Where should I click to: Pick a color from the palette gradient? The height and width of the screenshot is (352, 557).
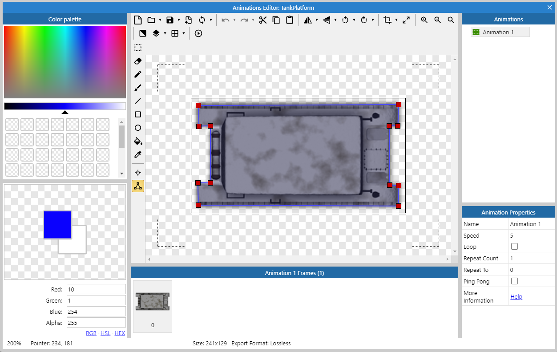pyautogui.click(x=65, y=61)
